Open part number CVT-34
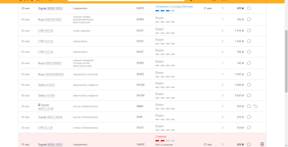Screen dimensions: 288x147 point(49,52)
